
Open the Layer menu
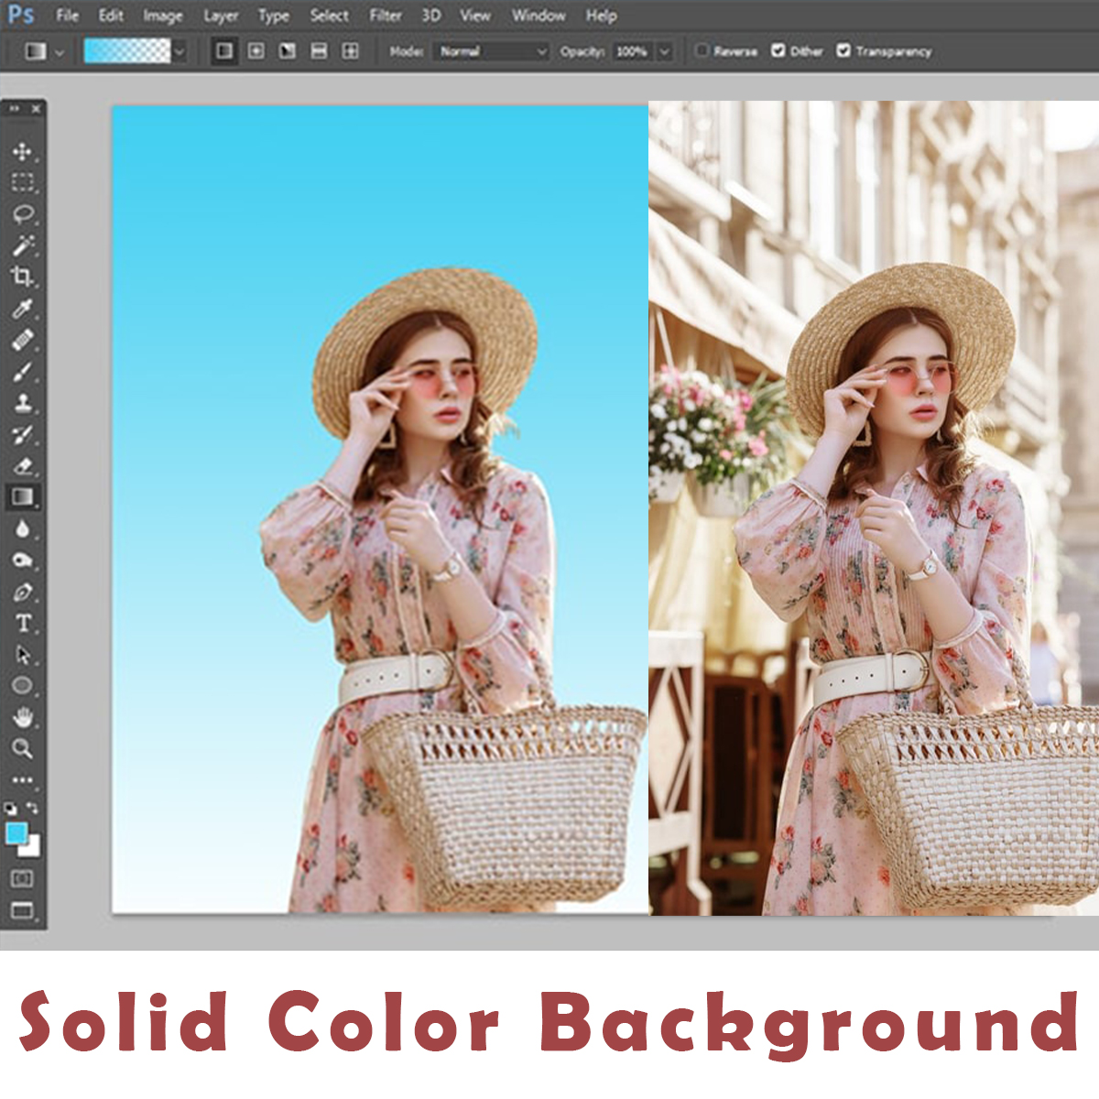click(221, 16)
